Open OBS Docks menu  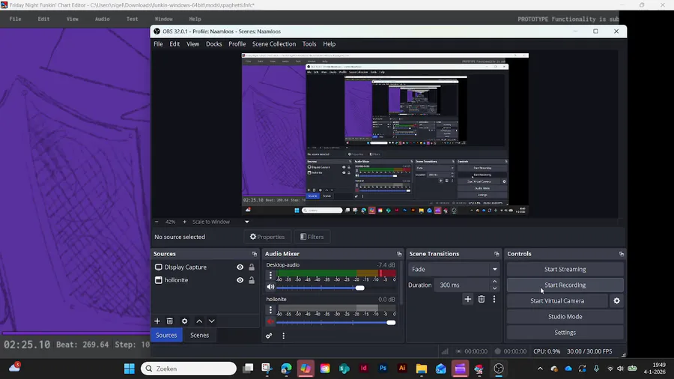coord(213,44)
